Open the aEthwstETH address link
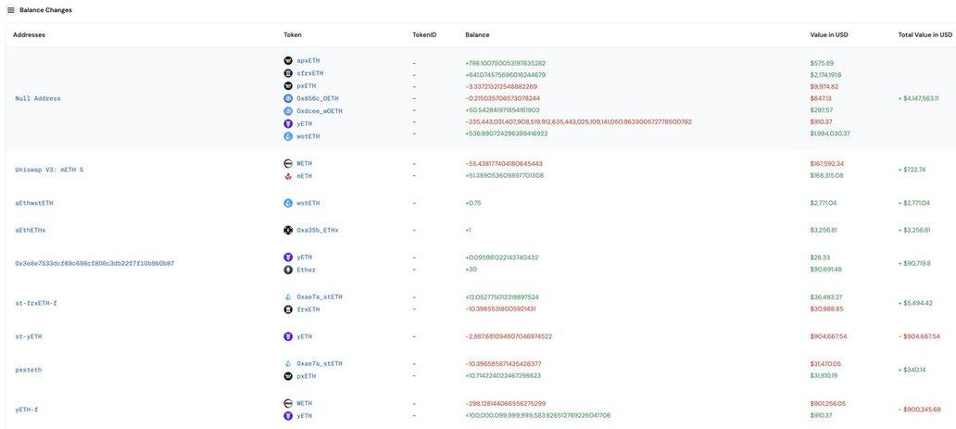The image size is (956, 429). pyautogui.click(x=34, y=203)
